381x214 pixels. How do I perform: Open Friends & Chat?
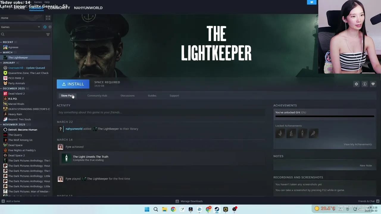click(x=368, y=201)
